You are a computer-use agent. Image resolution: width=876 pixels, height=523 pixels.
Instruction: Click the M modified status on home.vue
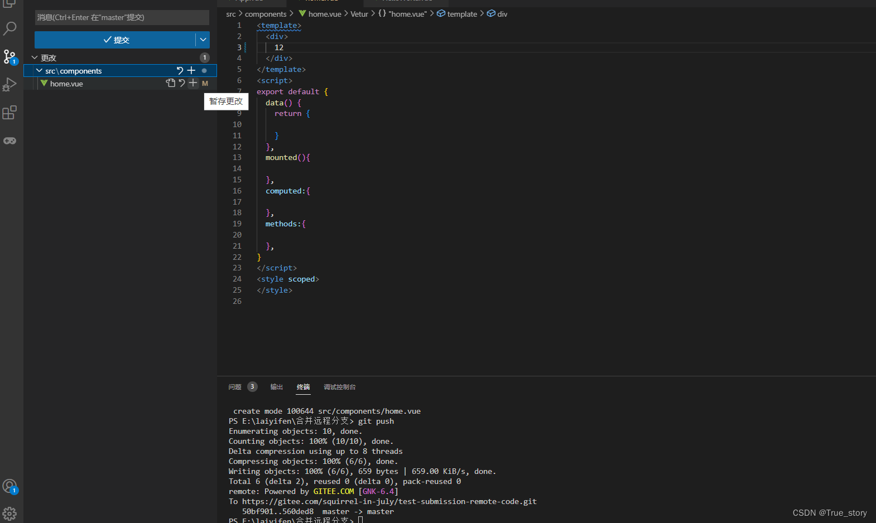click(x=205, y=84)
